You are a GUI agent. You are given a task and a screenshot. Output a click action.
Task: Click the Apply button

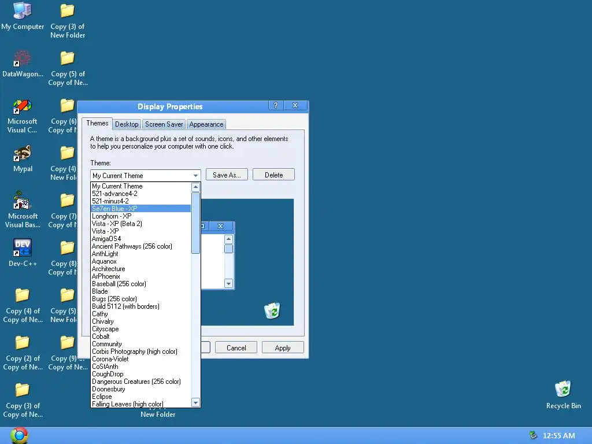pyautogui.click(x=283, y=347)
